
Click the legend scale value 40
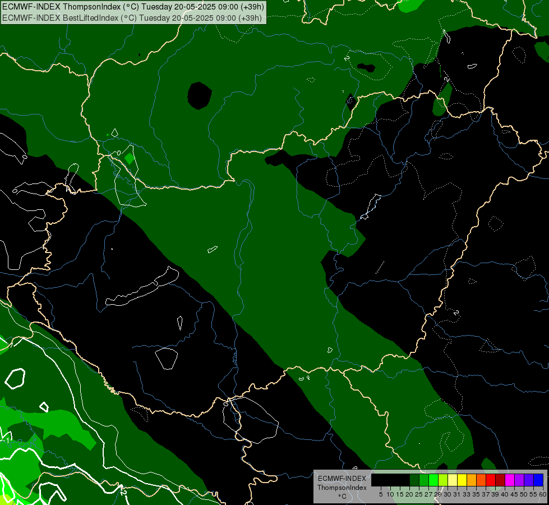point(505,494)
